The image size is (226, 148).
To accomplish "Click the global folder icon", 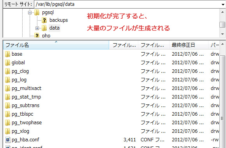I will [7, 63].
